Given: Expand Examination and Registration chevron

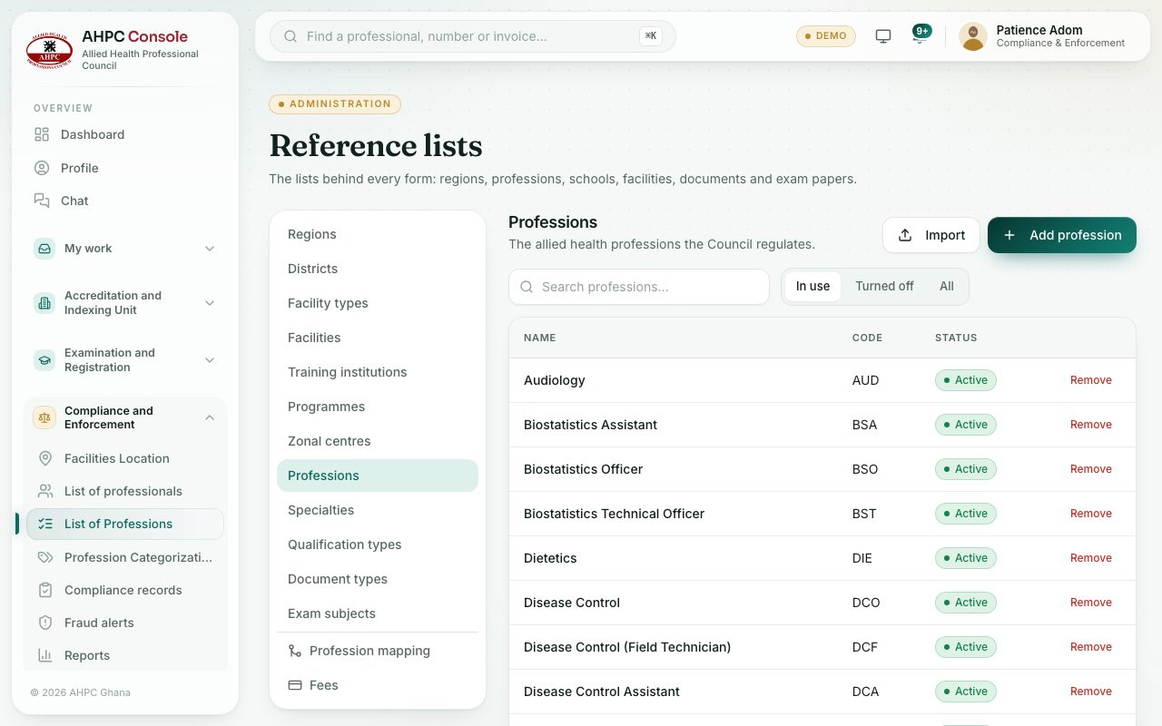Looking at the screenshot, I should point(210,360).
